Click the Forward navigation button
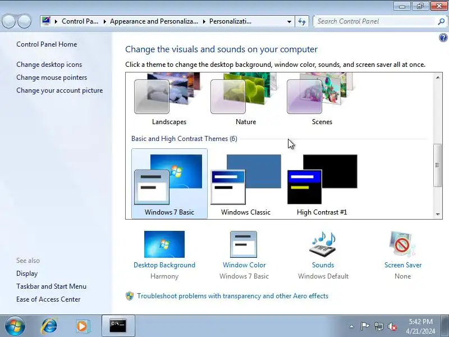This screenshot has height=337, width=449. pos(25,21)
